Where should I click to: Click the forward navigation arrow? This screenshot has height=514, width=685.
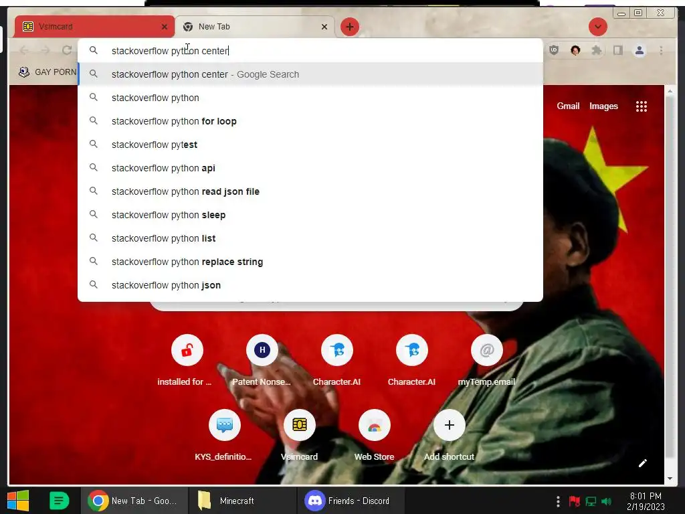45,50
